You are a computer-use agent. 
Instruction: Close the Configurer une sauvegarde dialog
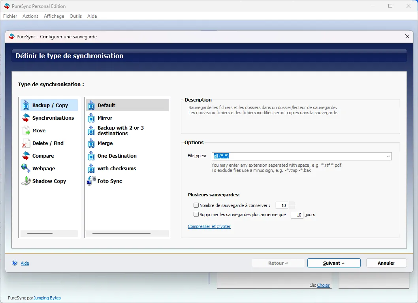(x=407, y=36)
